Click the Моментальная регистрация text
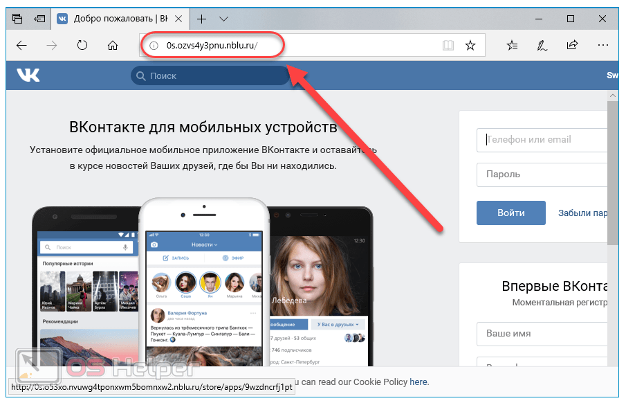The height and width of the screenshot is (403, 626). [560, 303]
